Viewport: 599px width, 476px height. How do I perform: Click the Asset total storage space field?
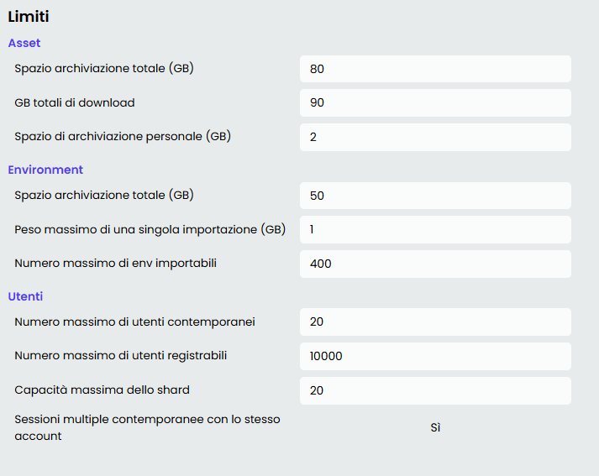tap(435, 69)
